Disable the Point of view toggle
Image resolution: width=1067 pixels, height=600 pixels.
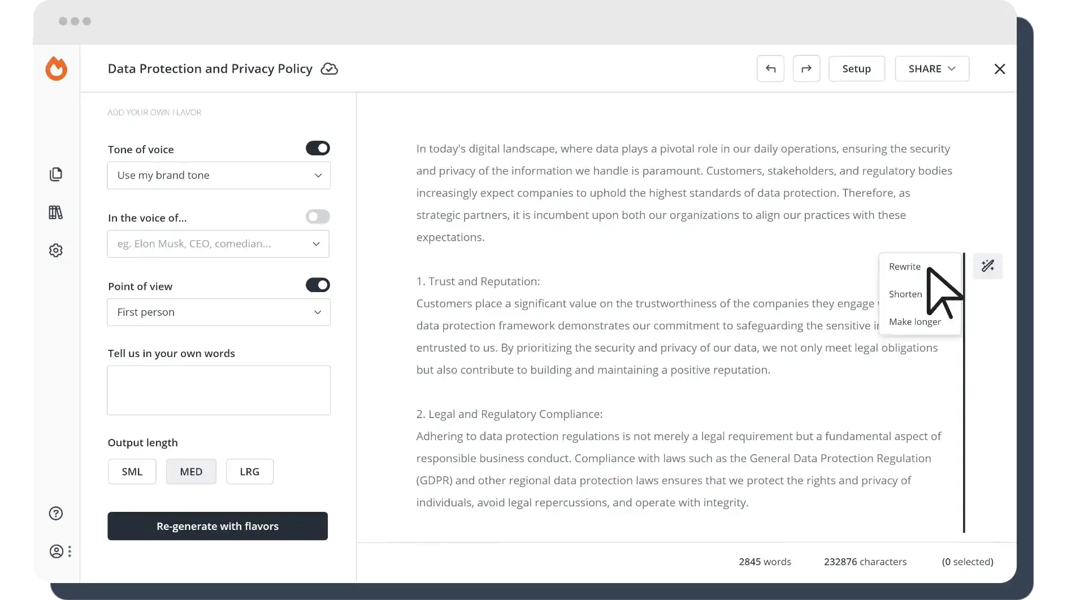coord(318,285)
